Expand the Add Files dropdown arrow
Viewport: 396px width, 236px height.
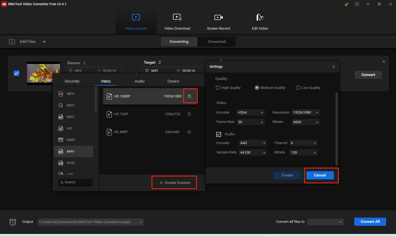coord(44,42)
